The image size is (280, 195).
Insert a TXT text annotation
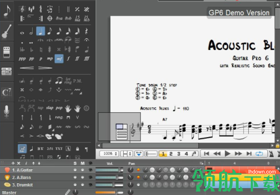[x=59, y=148]
